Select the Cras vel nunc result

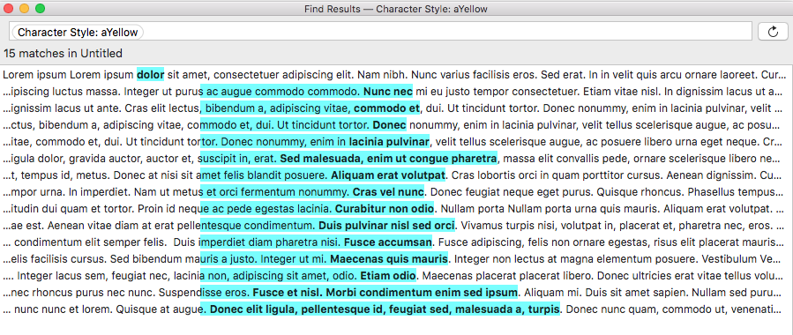coord(397,192)
